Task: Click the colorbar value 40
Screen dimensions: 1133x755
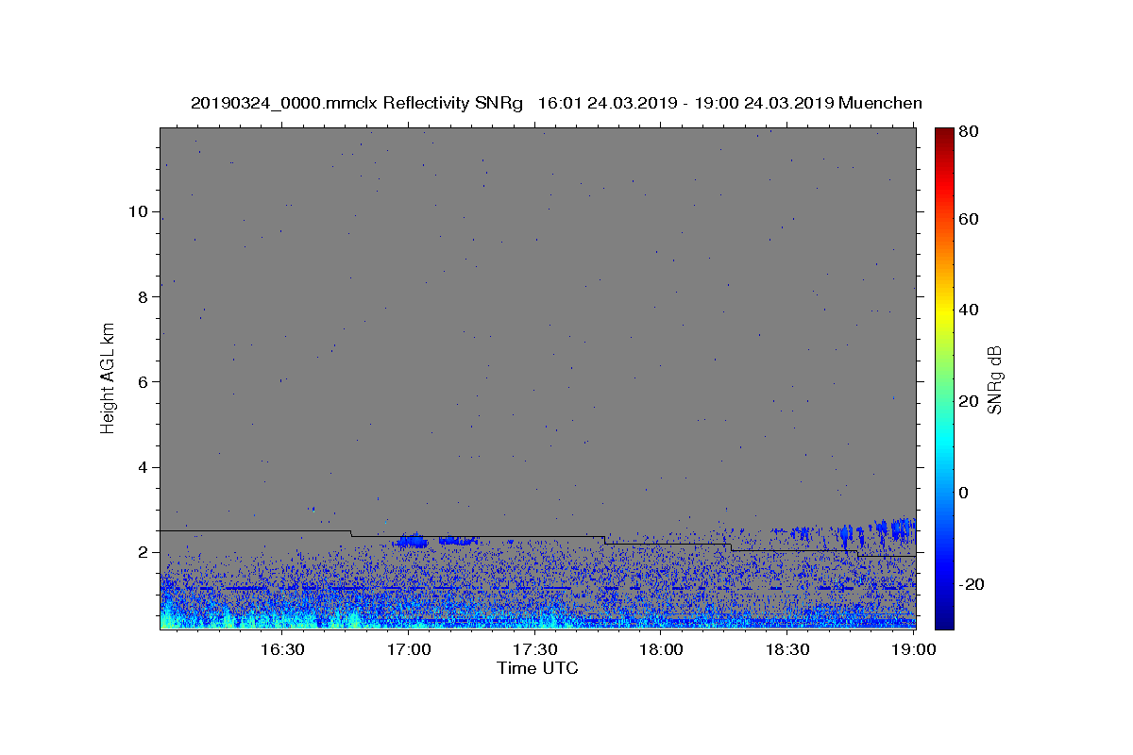Action: pyautogui.click(x=971, y=310)
